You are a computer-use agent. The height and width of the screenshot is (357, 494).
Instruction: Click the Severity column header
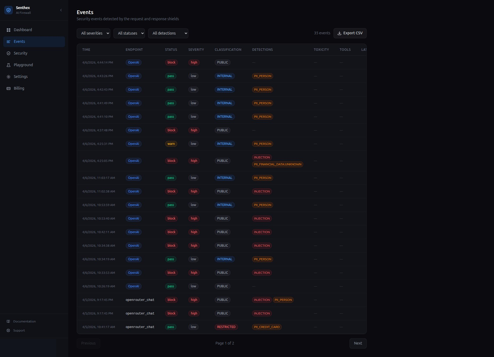point(196,50)
